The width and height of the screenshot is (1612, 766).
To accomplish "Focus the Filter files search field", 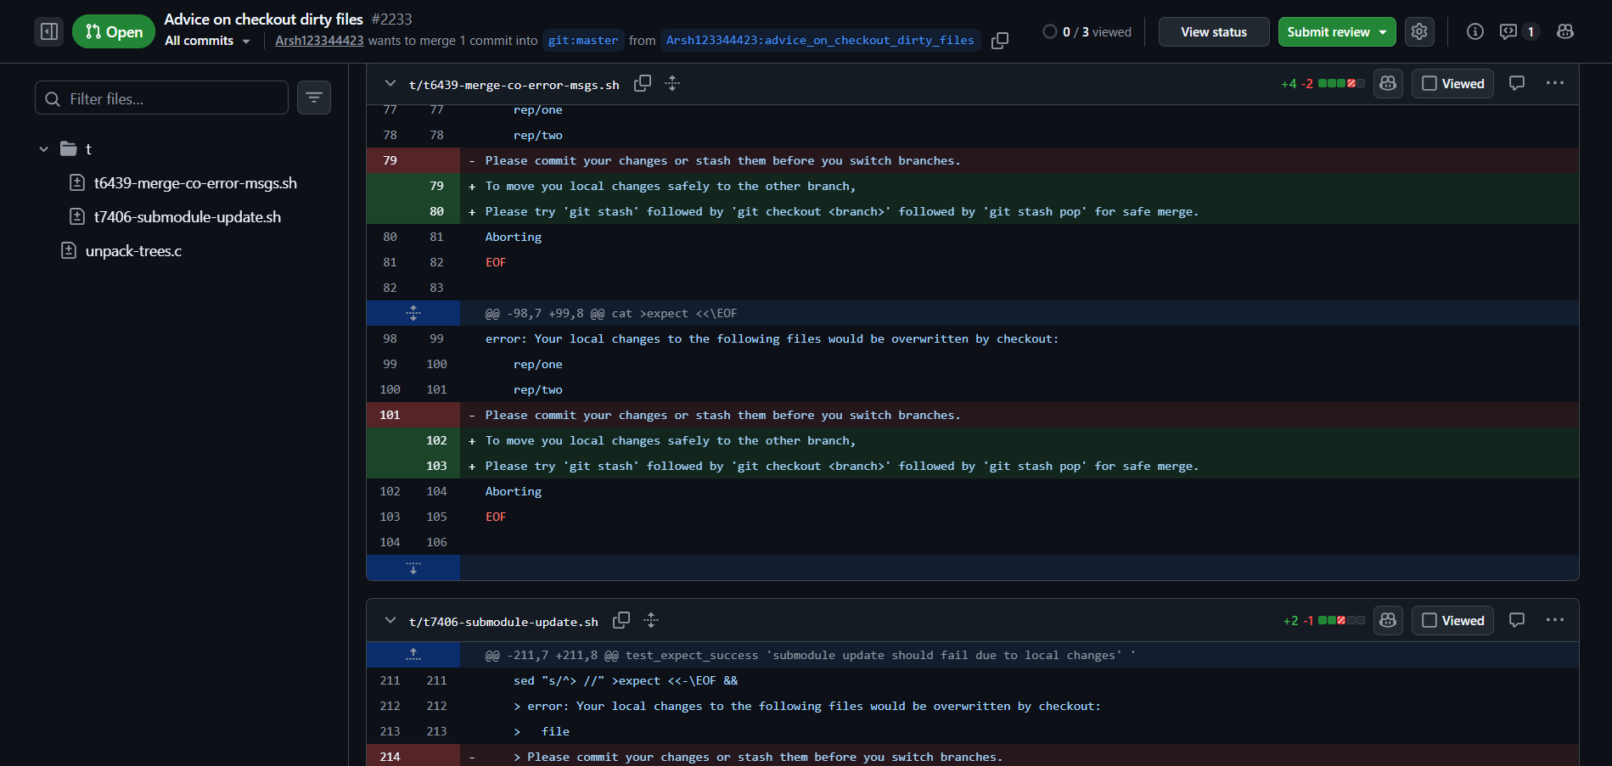I will click(161, 98).
